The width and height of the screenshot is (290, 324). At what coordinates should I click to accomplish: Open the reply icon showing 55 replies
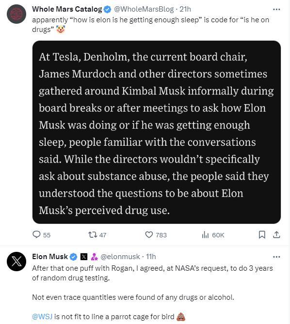click(x=36, y=234)
